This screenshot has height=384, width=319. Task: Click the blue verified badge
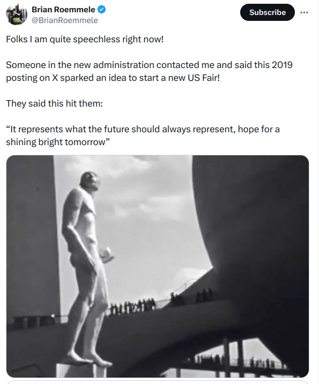(x=101, y=10)
